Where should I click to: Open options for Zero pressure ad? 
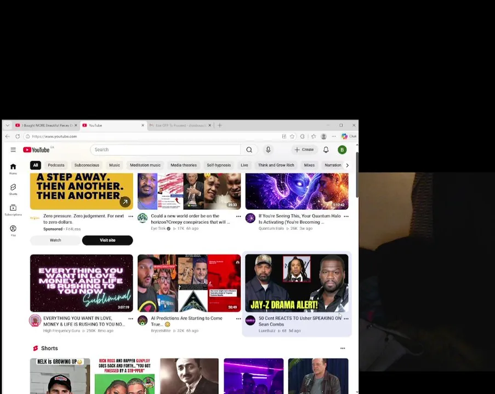[130, 216]
